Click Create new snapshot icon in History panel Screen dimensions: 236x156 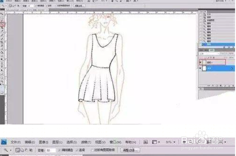click(229, 47)
